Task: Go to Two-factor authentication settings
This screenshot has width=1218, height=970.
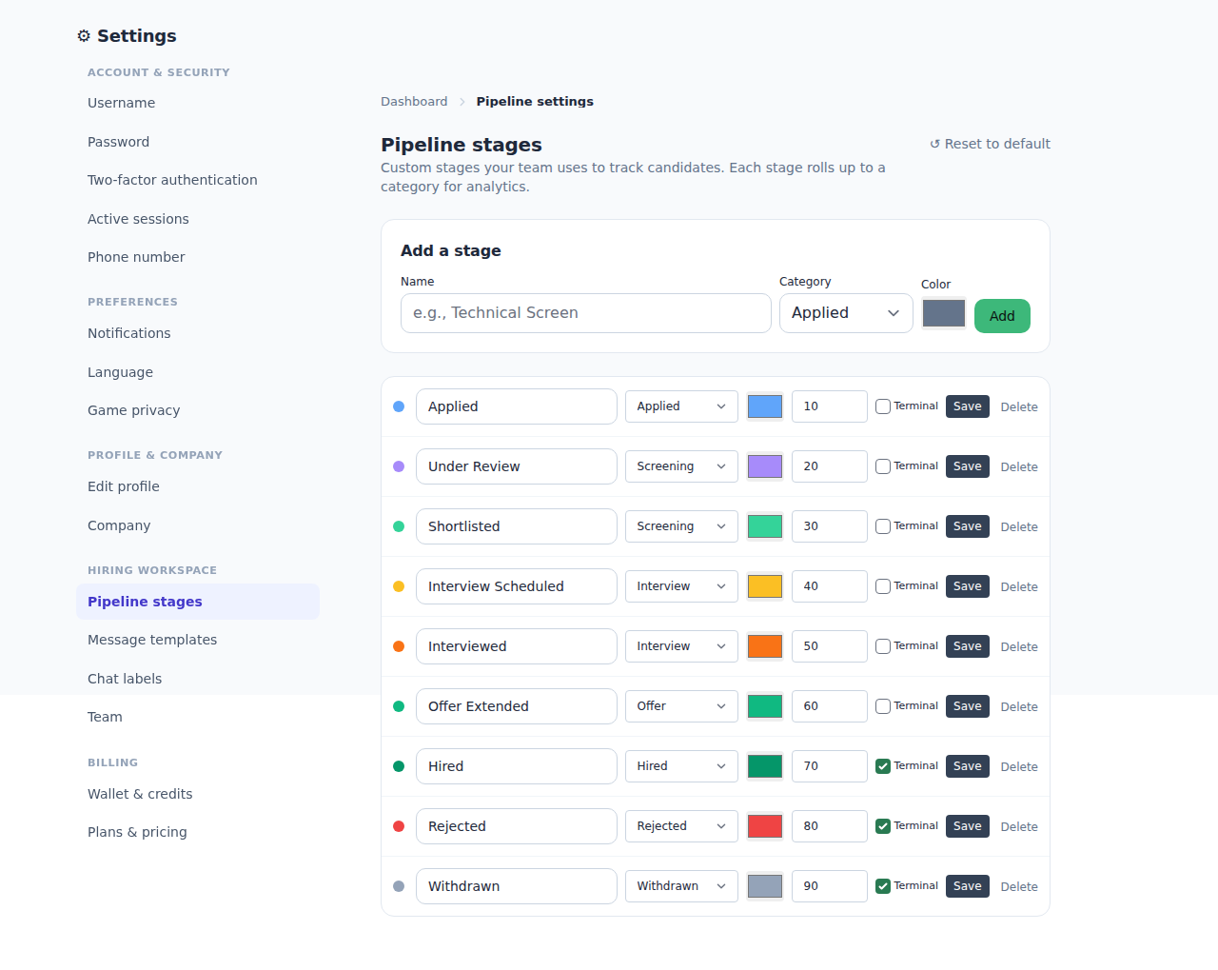Action: [198, 180]
